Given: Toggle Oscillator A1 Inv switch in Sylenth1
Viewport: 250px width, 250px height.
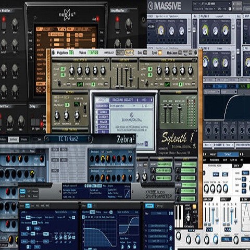Looking at the screenshot, I should (69, 84).
